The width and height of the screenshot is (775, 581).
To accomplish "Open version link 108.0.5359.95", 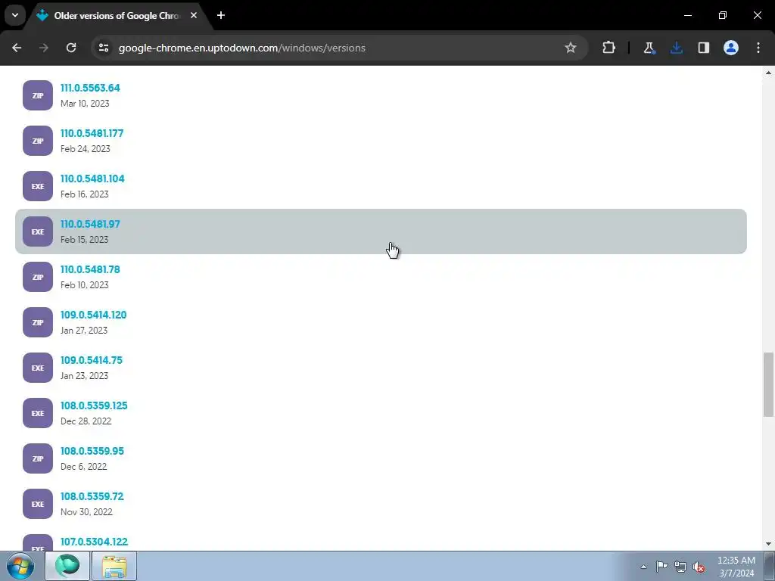I will point(92,452).
